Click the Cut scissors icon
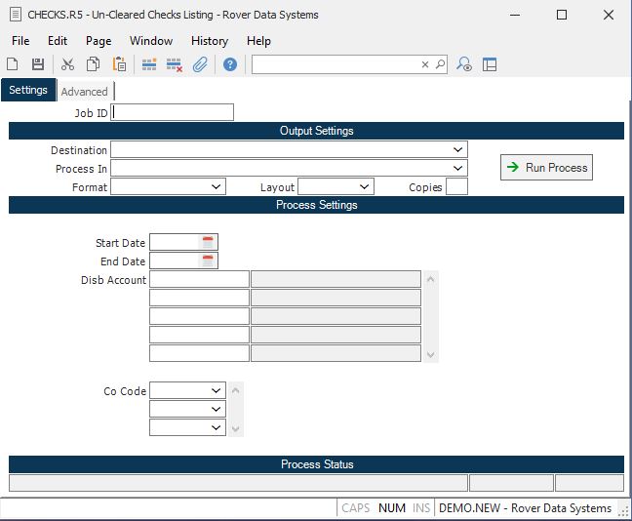 (x=67, y=64)
